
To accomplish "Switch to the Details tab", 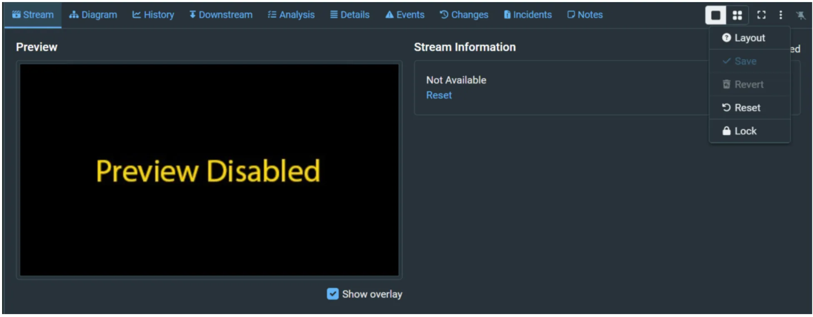I will point(350,15).
